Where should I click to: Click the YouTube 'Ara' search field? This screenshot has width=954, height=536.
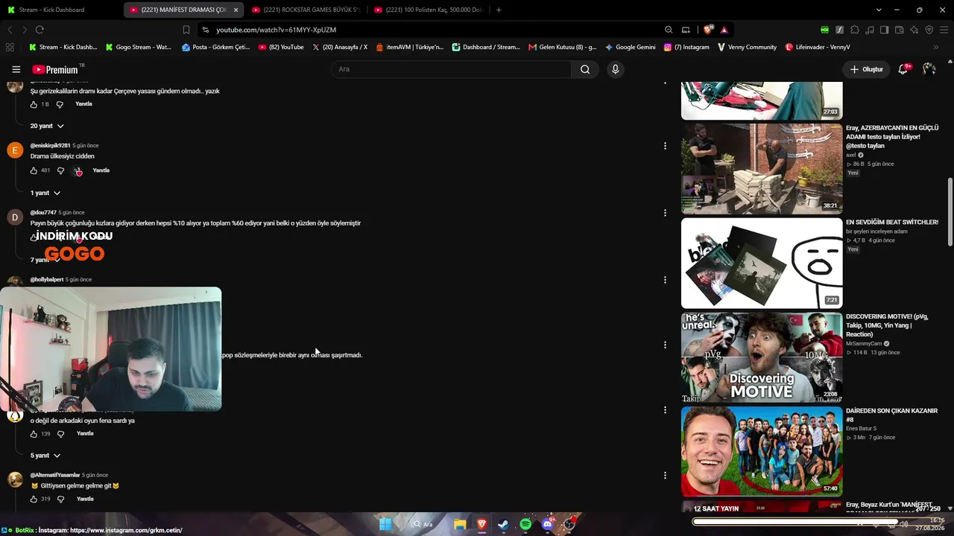[451, 69]
